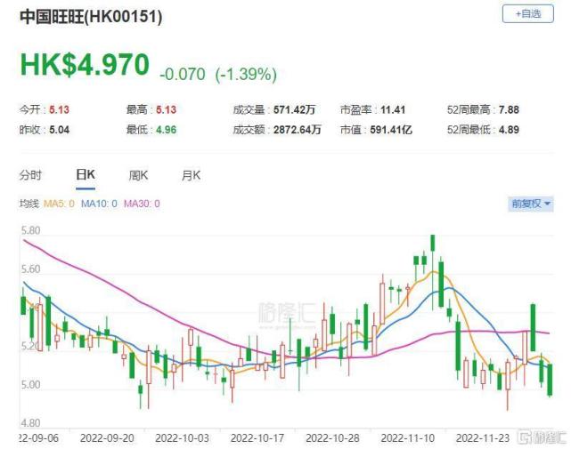Click the 市盈率 value 11.41
The width and height of the screenshot is (571, 449).
(x=393, y=109)
